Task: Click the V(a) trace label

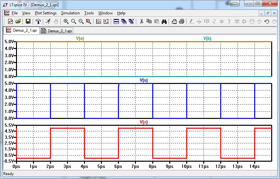Action: 80,38
